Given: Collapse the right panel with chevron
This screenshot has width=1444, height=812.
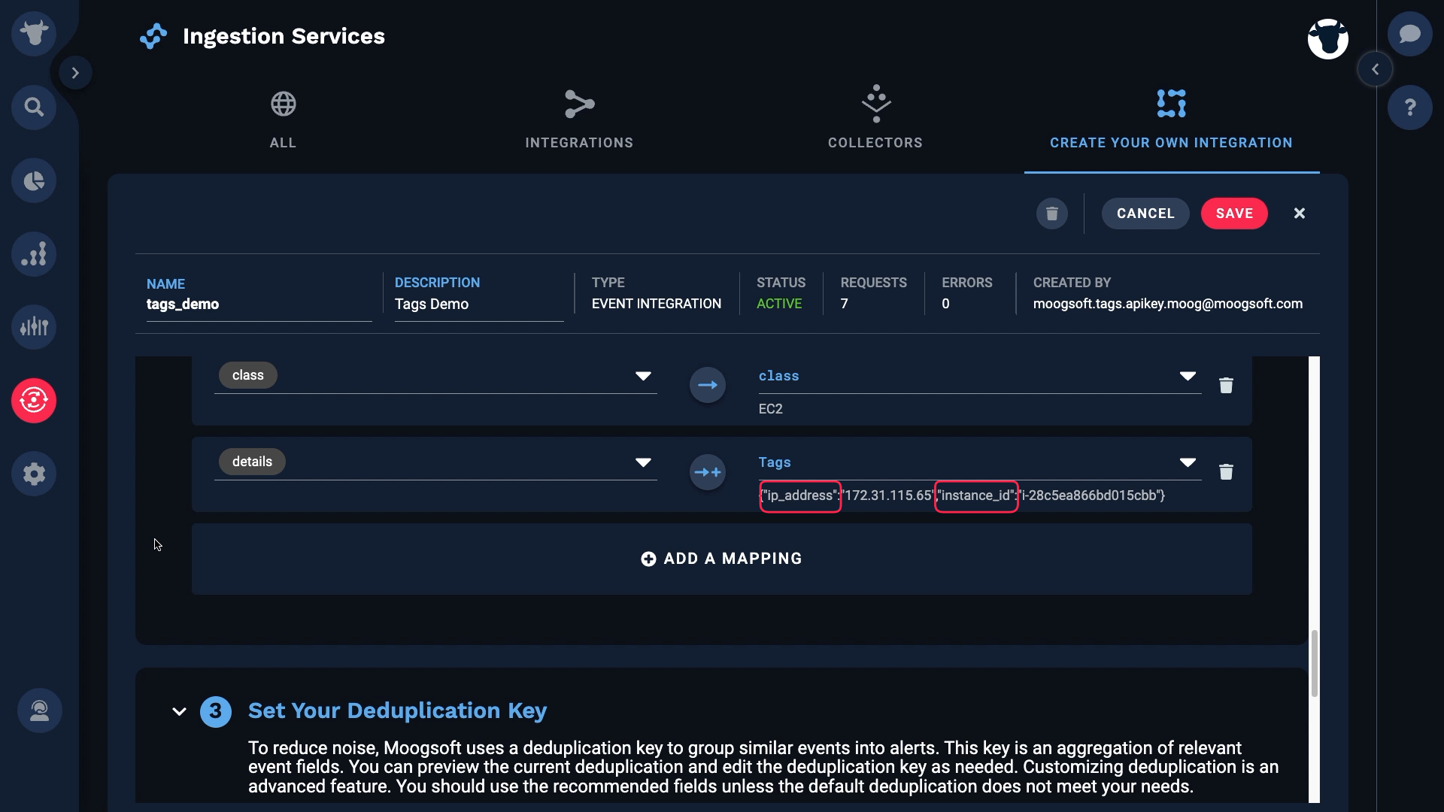Looking at the screenshot, I should click(x=1375, y=69).
